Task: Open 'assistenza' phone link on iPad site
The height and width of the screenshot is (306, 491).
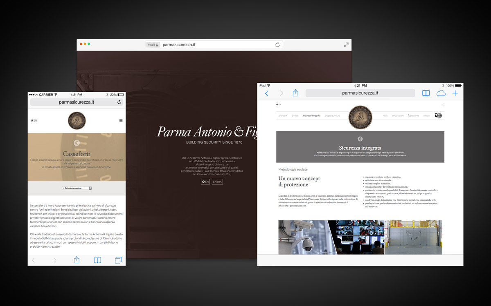Action: (x=413, y=116)
